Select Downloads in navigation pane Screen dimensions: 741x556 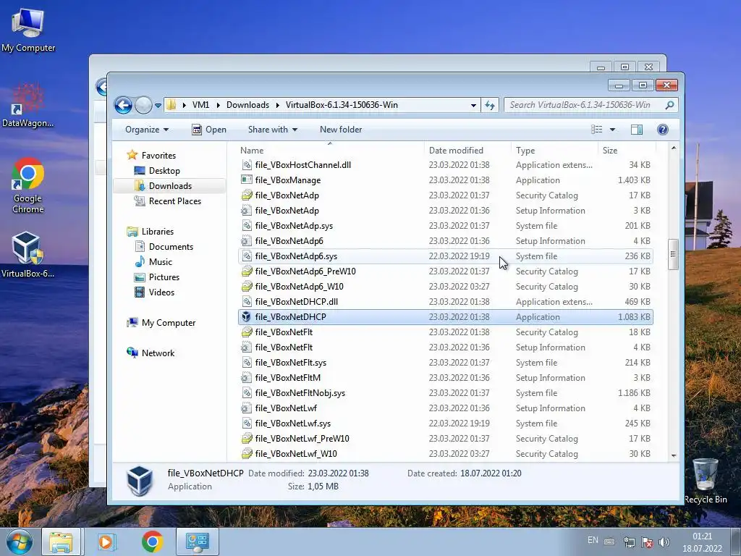170,186
